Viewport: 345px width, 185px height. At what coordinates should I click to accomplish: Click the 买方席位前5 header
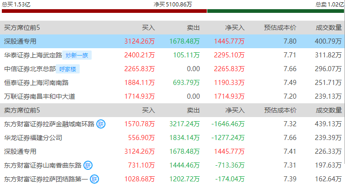tap(22, 28)
